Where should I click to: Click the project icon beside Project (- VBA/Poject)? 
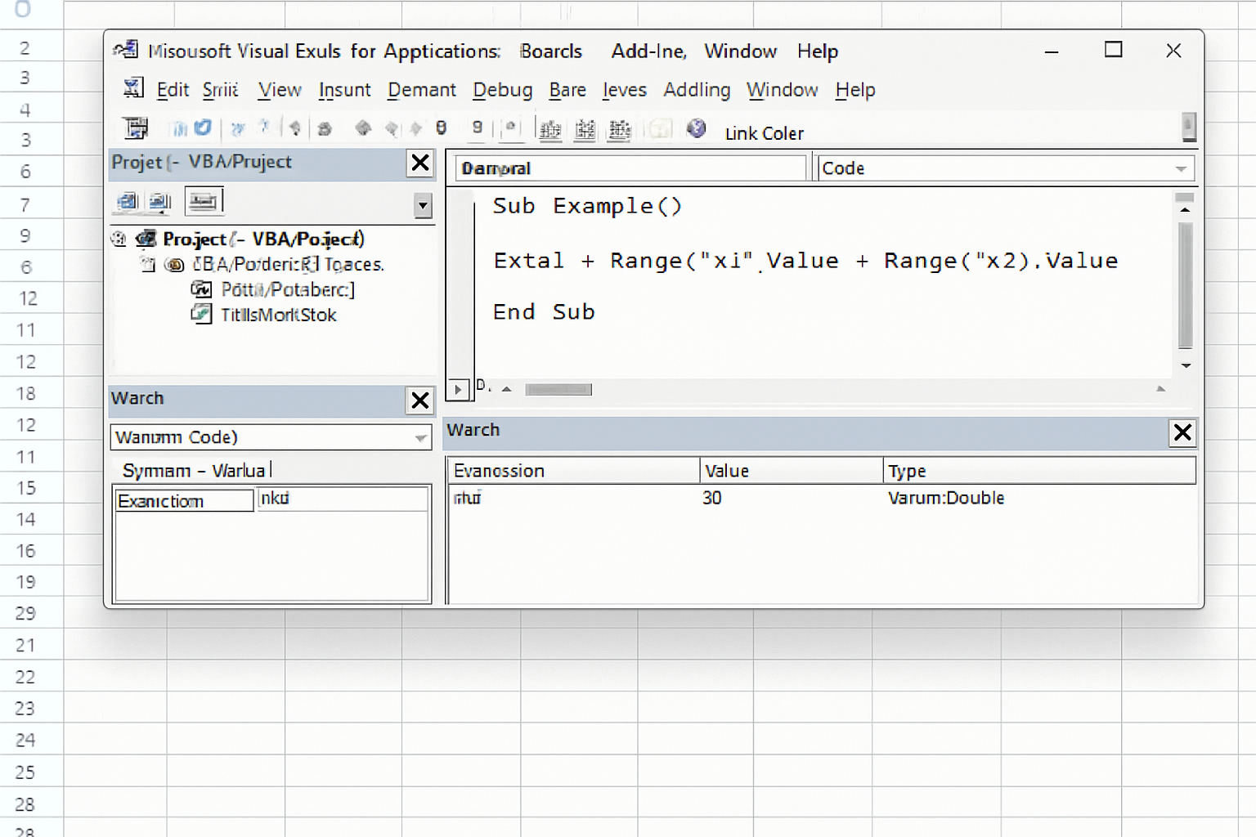point(146,239)
